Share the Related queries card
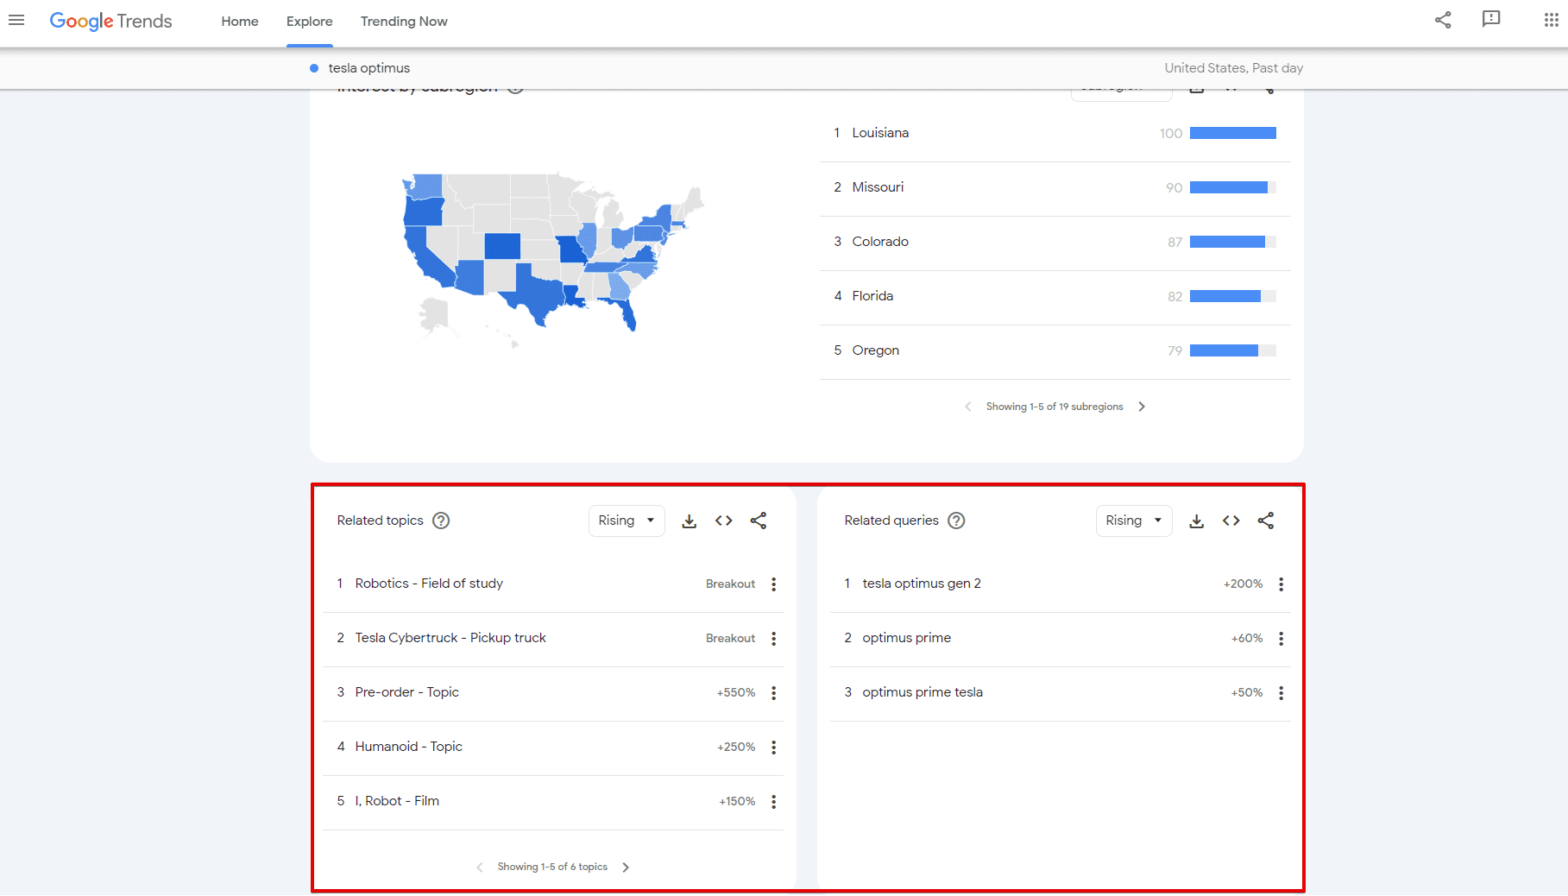This screenshot has width=1568, height=896. (x=1266, y=521)
